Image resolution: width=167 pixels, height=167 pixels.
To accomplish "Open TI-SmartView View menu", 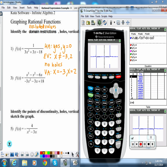I will click(x=92, y=16).
